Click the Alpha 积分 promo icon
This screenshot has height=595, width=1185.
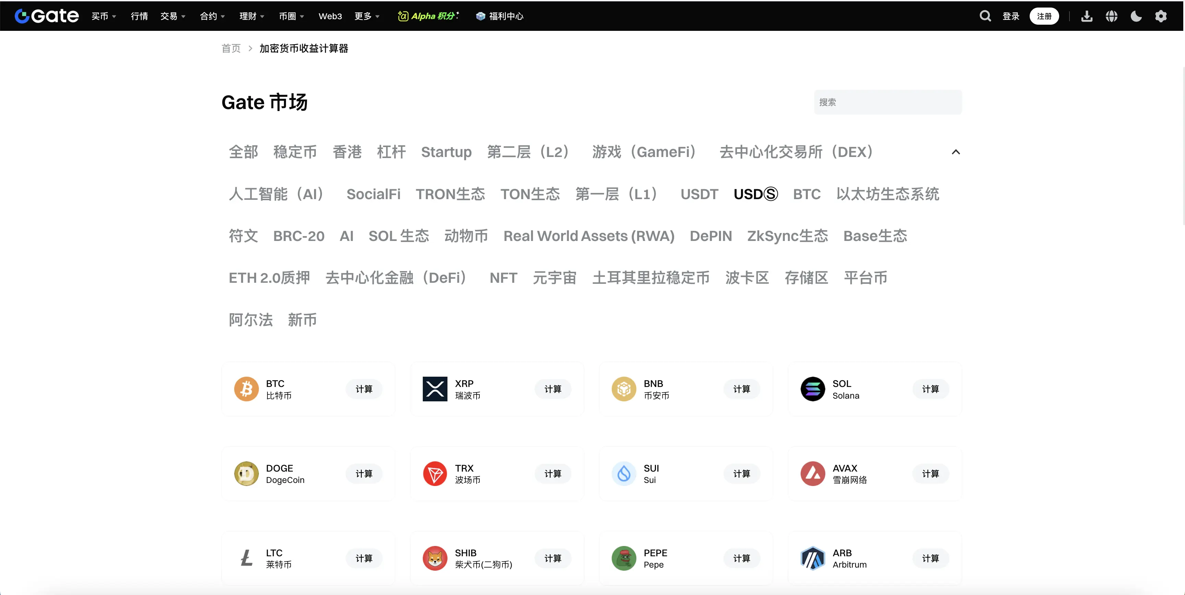tap(403, 16)
